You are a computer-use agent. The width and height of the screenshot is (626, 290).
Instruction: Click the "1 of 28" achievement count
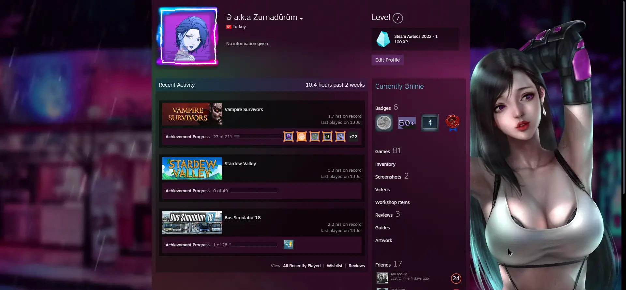220,245
